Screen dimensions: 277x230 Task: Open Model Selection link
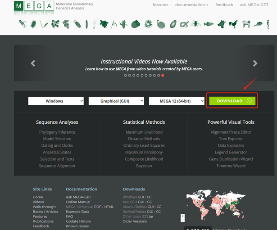pyautogui.click(x=57, y=139)
